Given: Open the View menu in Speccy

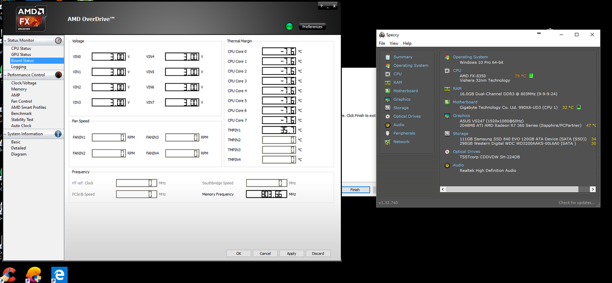Looking at the screenshot, I should tap(394, 43).
